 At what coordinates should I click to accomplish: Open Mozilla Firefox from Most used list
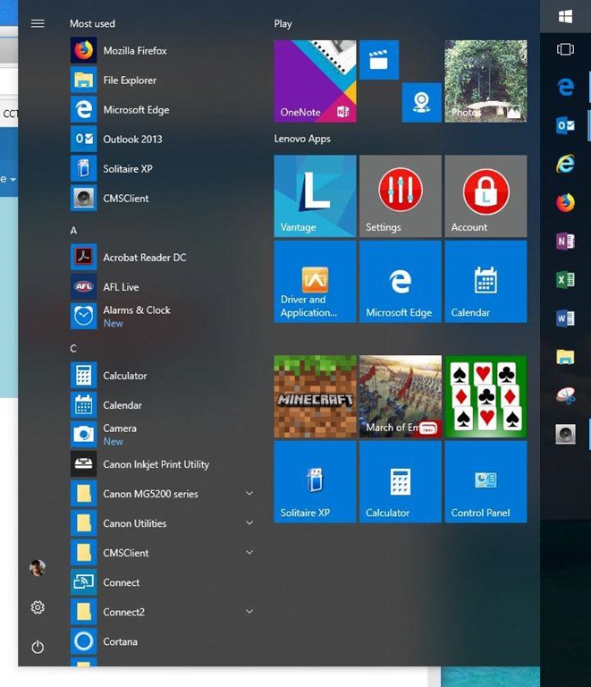134,51
